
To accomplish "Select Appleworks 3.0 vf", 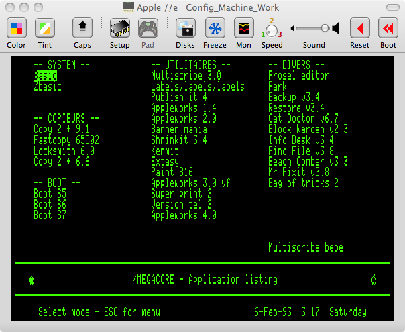I will click(x=190, y=183).
